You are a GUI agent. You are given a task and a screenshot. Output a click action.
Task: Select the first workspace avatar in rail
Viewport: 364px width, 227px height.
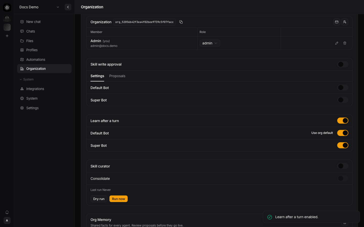click(7, 18)
